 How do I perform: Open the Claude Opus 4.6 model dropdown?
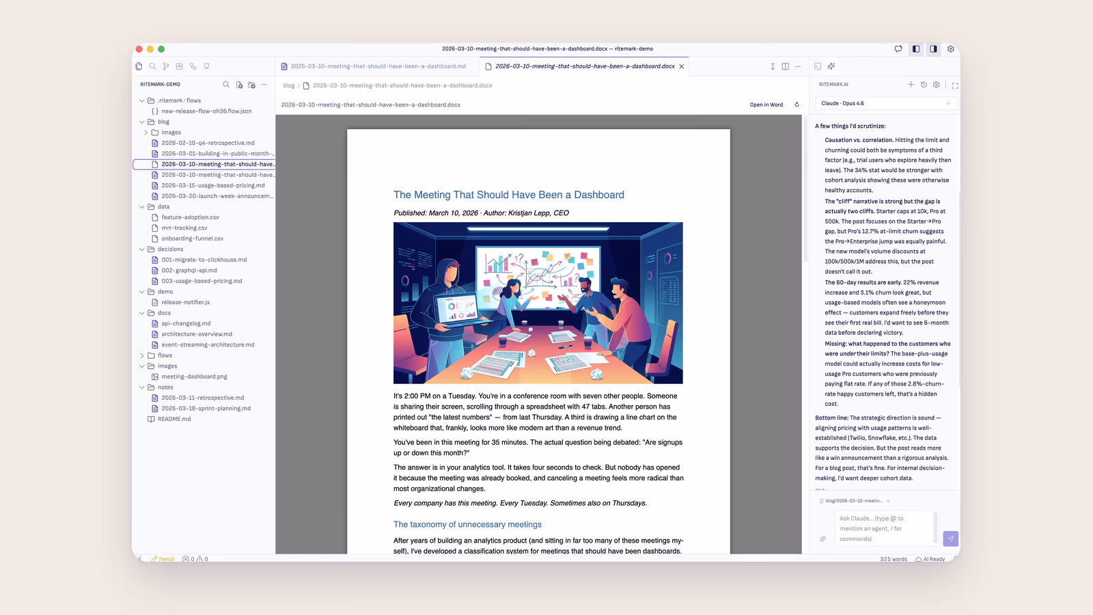point(886,103)
